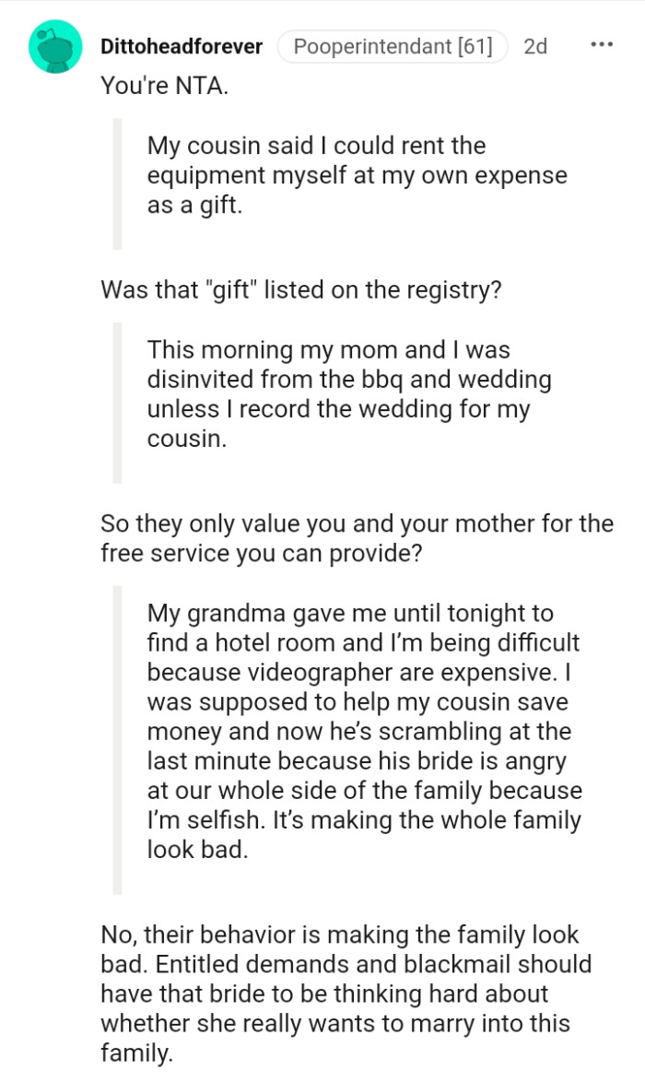Open the comment overflow menu via three-dot icon
The height and width of the screenshot is (1082, 645).
coord(600,42)
